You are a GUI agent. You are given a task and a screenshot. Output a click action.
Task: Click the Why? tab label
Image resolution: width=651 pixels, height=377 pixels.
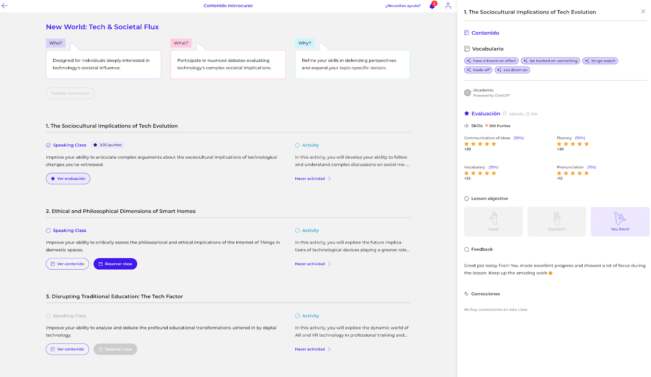(x=305, y=43)
